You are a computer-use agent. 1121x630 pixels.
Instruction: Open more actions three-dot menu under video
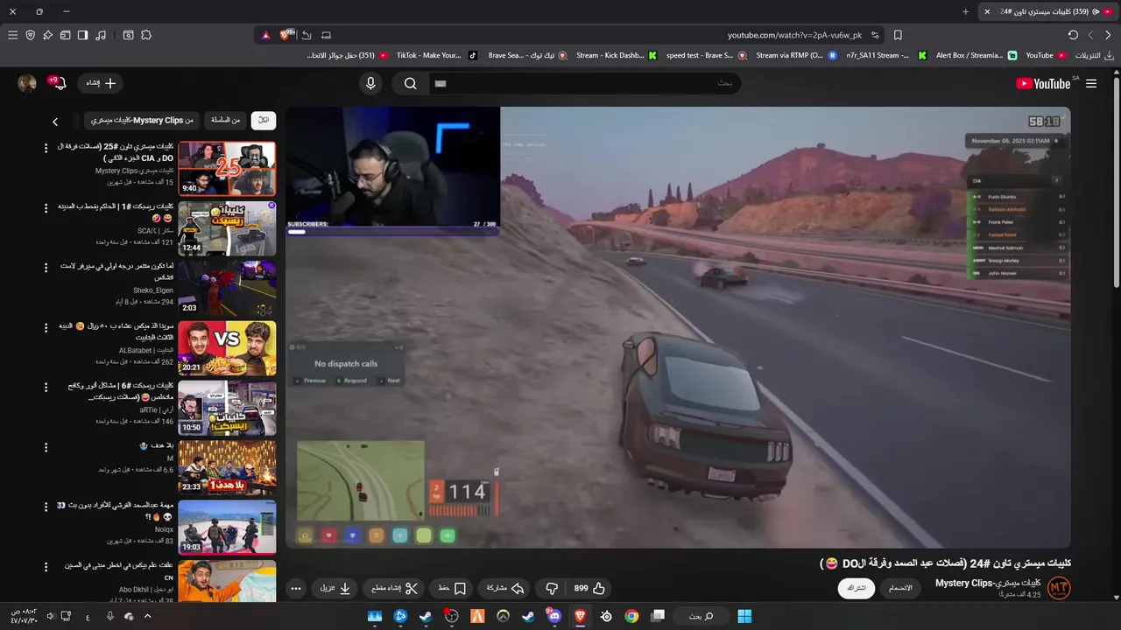click(x=296, y=589)
